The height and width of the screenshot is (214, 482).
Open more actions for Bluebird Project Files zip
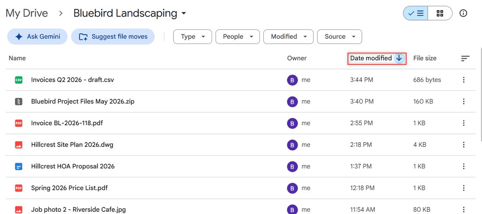(x=464, y=101)
